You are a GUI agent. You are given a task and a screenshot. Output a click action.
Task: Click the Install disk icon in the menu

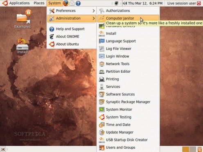[x=101, y=34]
